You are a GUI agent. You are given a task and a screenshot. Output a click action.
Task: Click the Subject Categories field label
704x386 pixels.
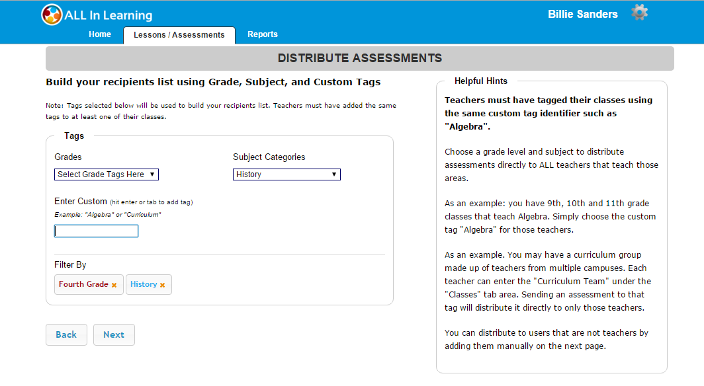[269, 157]
